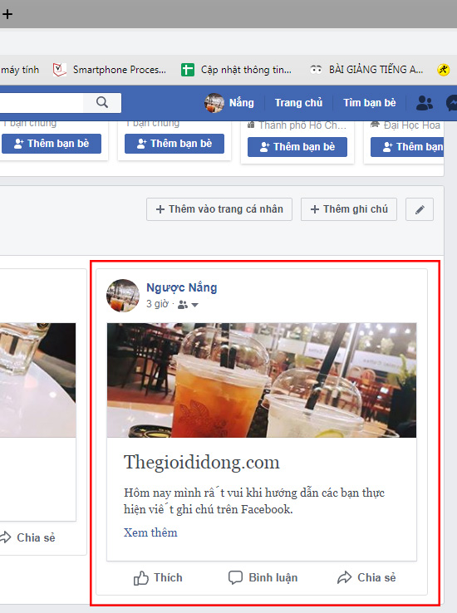Open the máy tính bookmark

pos(20,70)
